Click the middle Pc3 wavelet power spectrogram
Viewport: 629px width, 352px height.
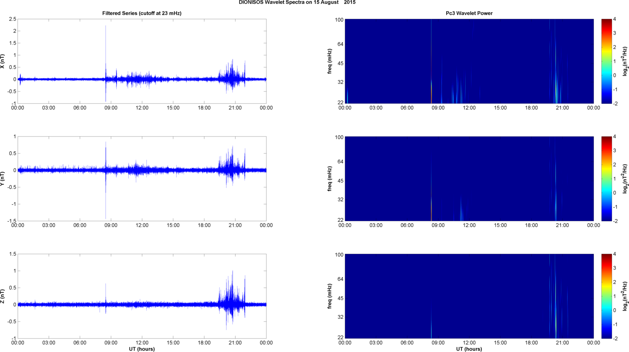[x=469, y=178]
